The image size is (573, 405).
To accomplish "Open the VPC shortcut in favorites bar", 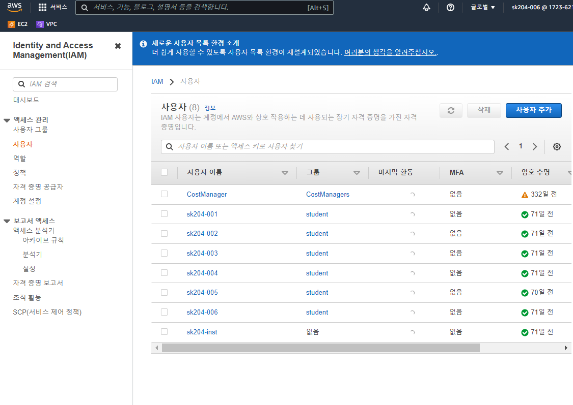I will coord(46,24).
